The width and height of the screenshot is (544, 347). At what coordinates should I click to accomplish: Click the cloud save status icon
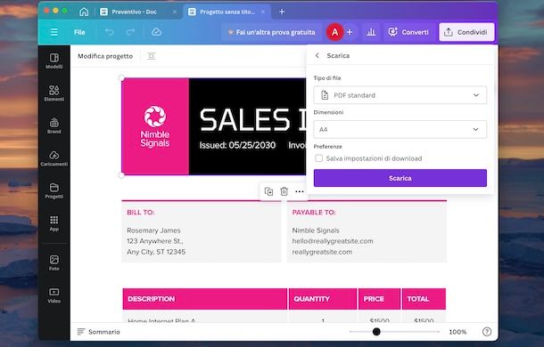pyautogui.click(x=156, y=32)
